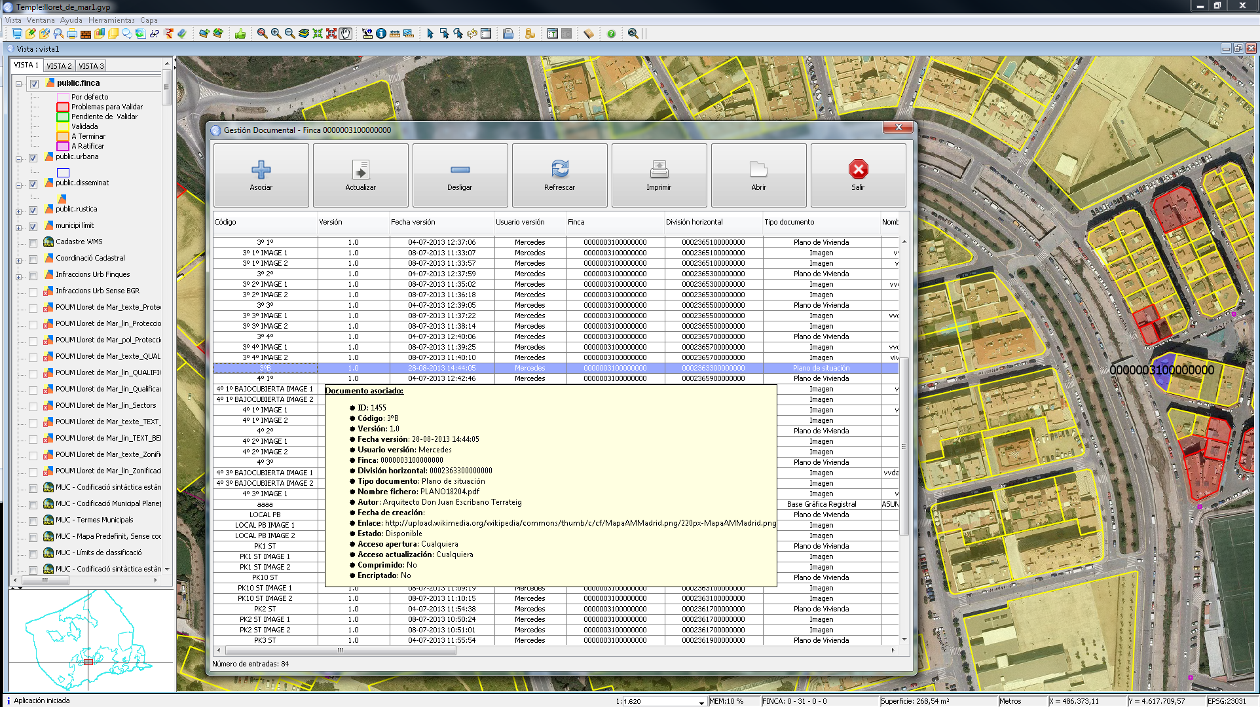Click the green thumbs-up toolbar icon
Screen dimensions: 1260x707
[x=240, y=33]
